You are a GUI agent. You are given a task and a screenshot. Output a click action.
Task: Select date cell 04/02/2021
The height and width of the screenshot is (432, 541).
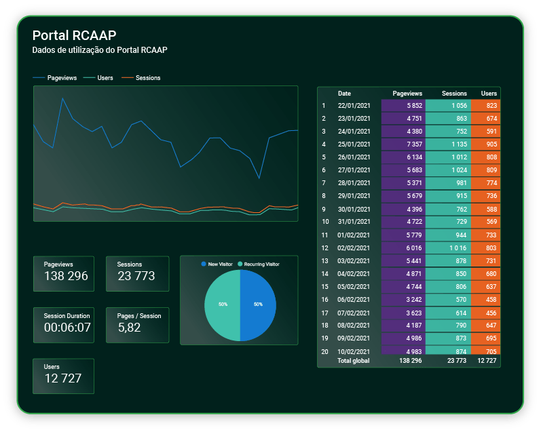coord(354,274)
